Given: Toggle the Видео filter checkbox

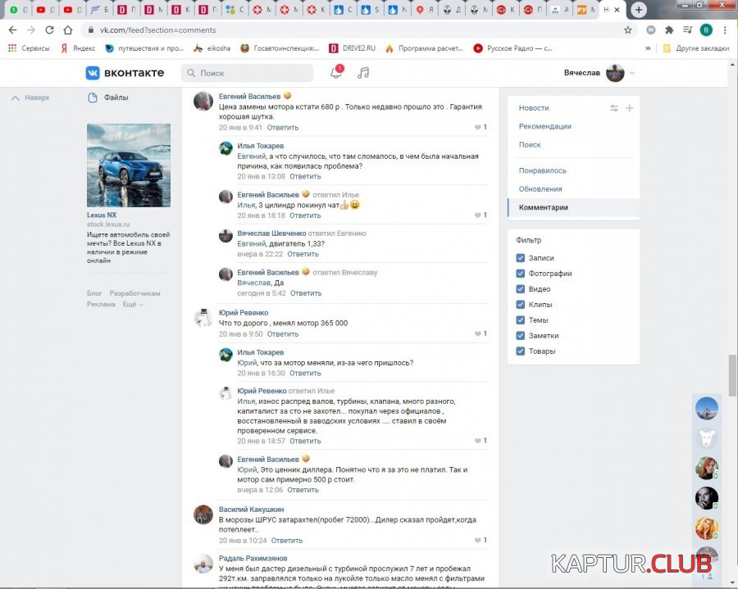Looking at the screenshot, I should pos(521,289).
